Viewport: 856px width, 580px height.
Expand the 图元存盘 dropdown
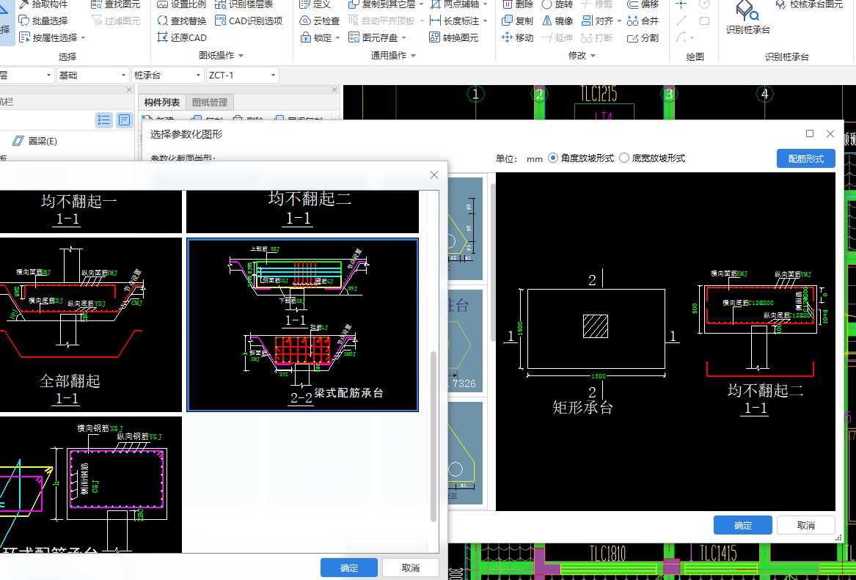coord(404,38)
